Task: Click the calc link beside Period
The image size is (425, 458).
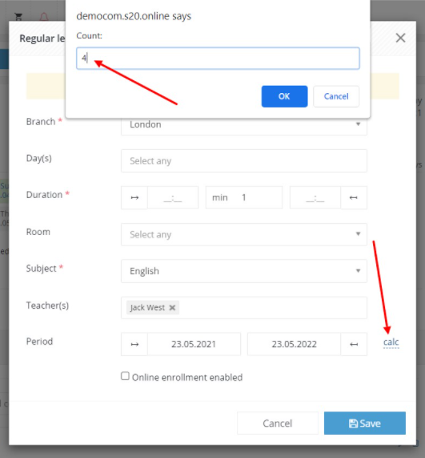Action: [391, 342]
